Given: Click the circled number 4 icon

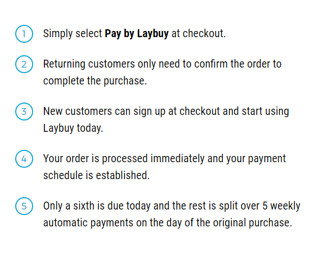Looking at the screenshot, I should coord(24,159).
